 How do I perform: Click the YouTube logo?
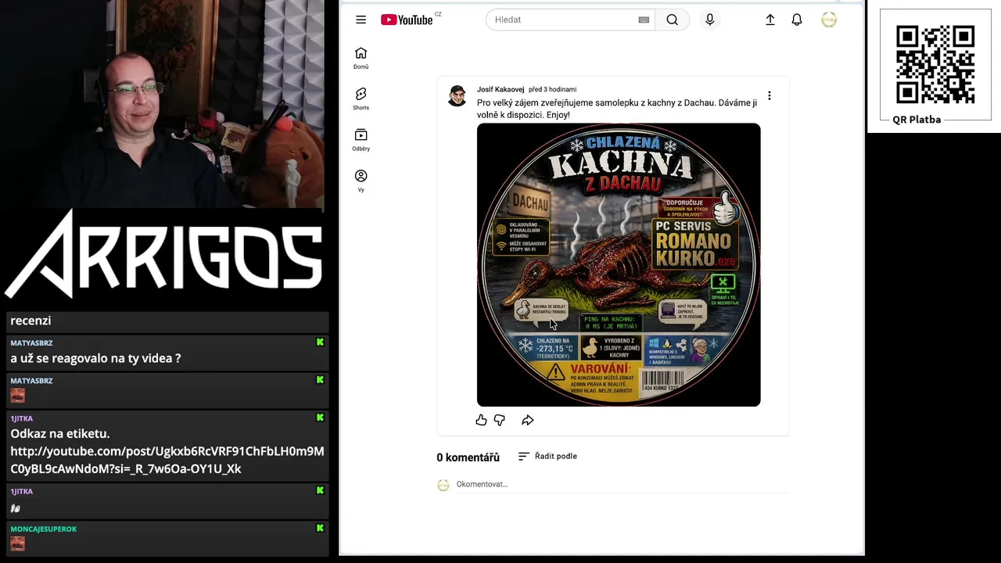407,20
